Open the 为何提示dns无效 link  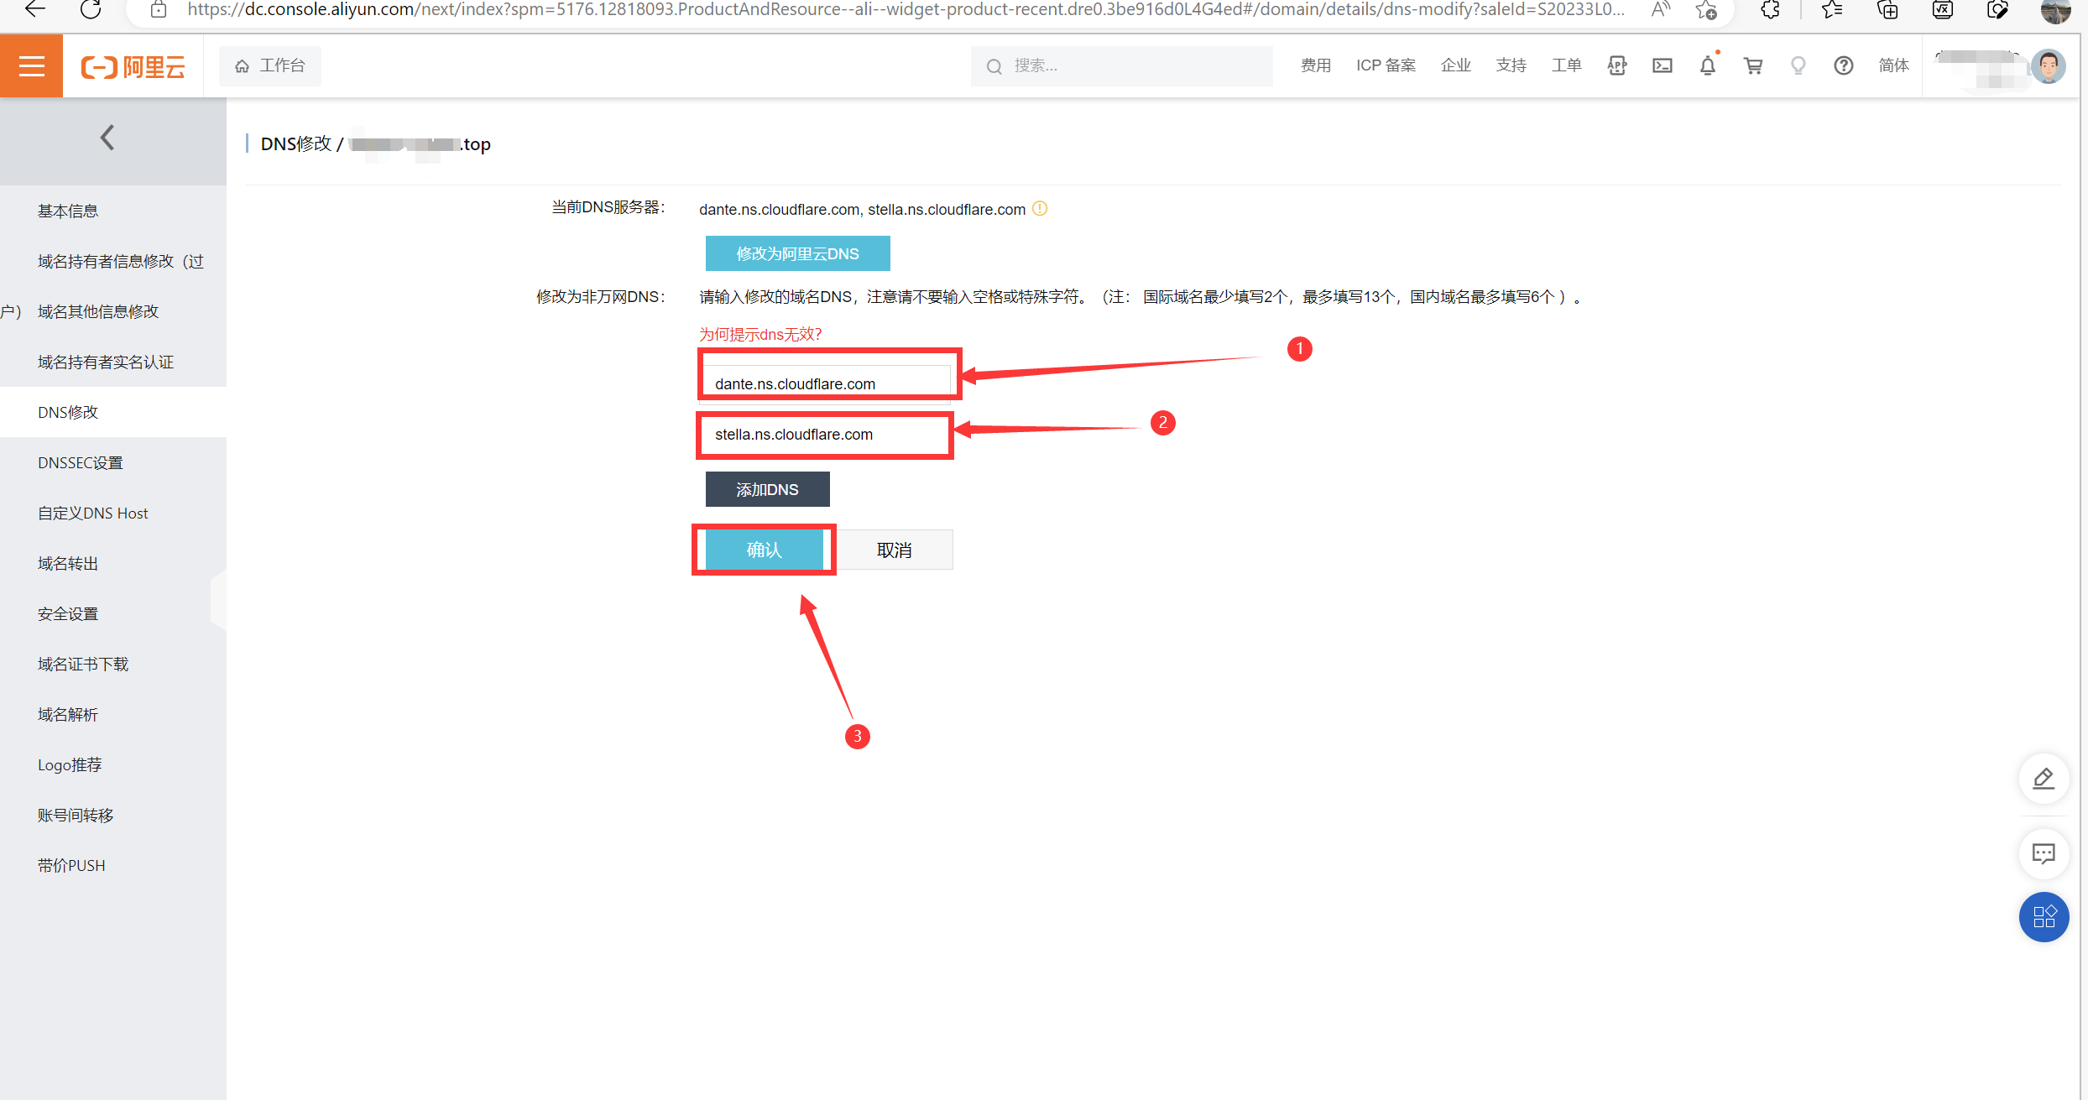click(760, 335)
